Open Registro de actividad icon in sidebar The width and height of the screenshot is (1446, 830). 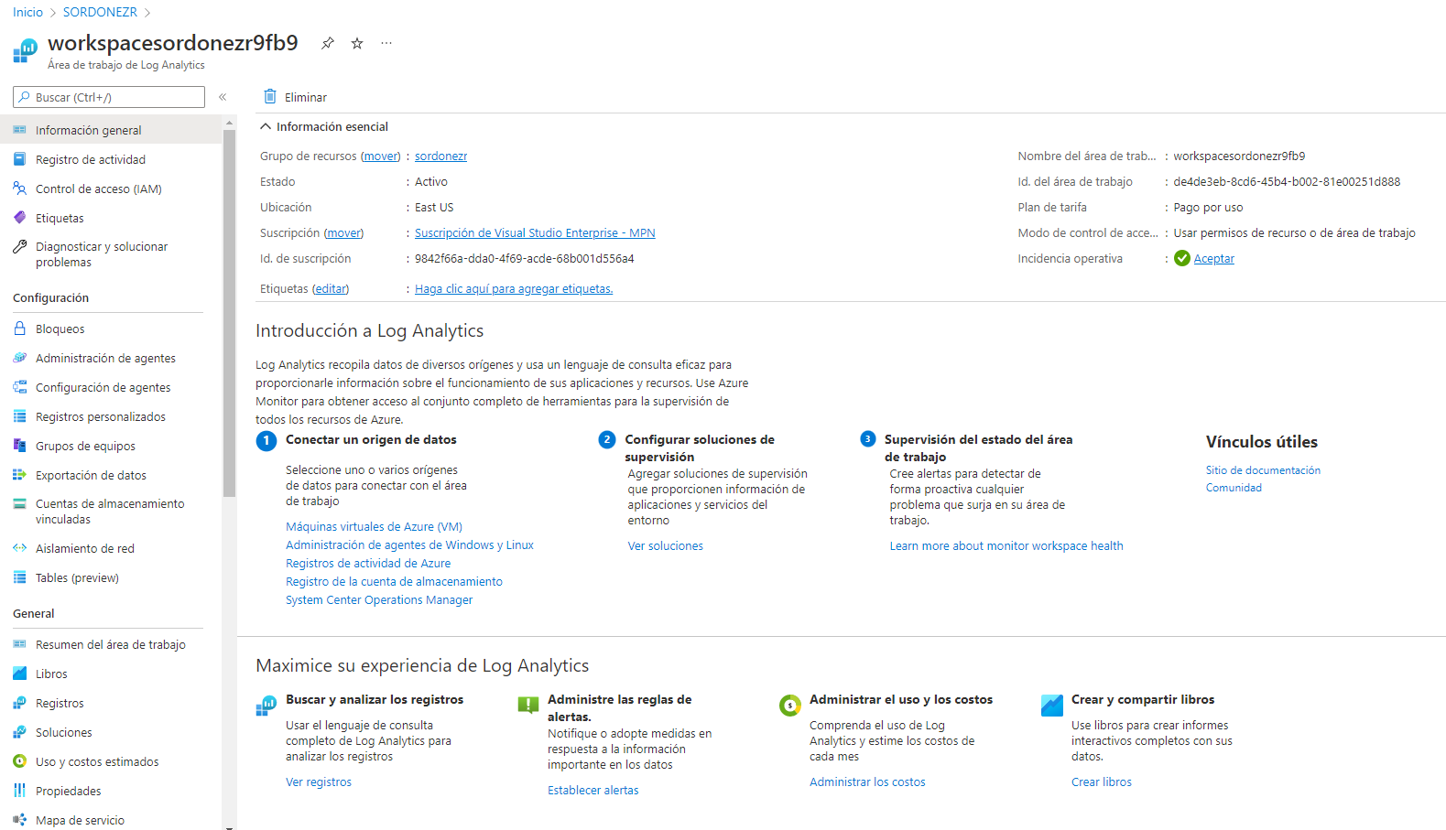[x=20, y=159]
